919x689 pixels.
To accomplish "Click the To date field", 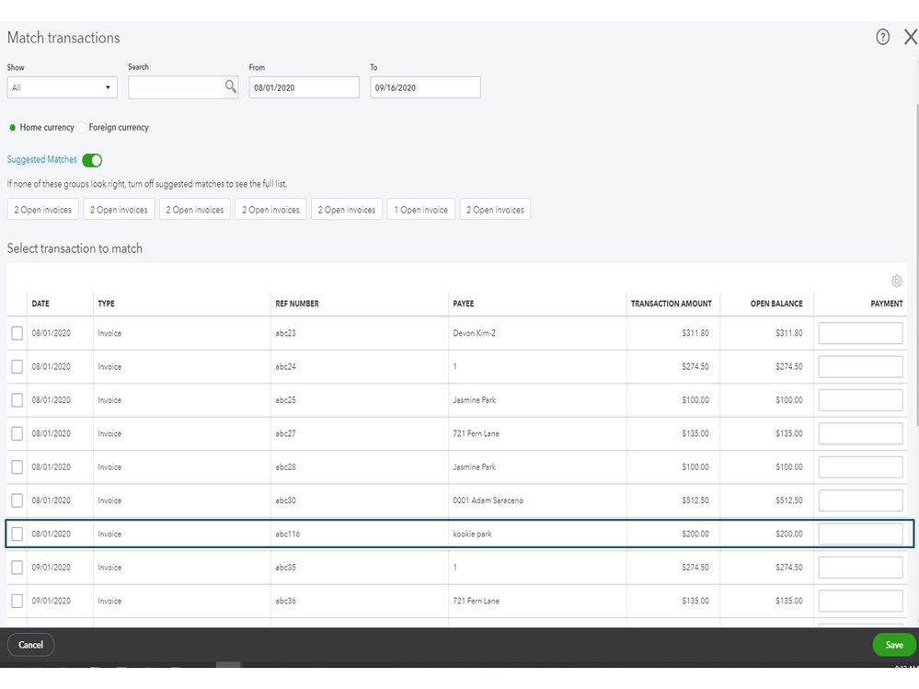I will [425, 87].
